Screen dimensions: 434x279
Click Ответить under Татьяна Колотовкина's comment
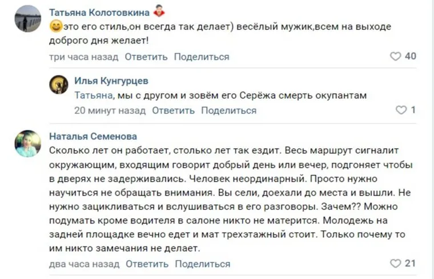(146, 57)
